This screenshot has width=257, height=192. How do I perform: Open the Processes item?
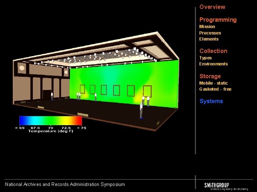point(210,33)
